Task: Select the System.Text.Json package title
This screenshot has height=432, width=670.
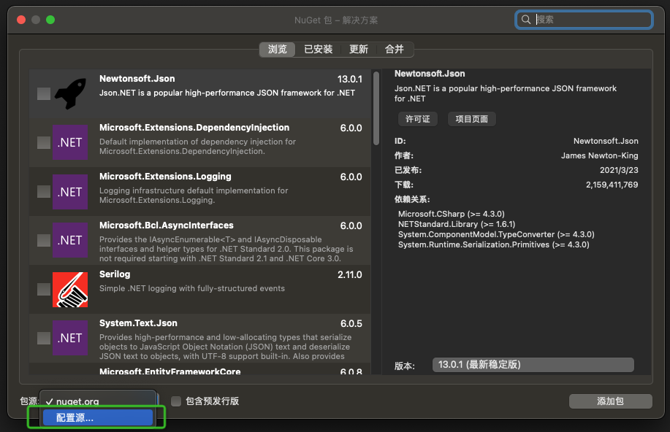Action: tap(138, 323)
